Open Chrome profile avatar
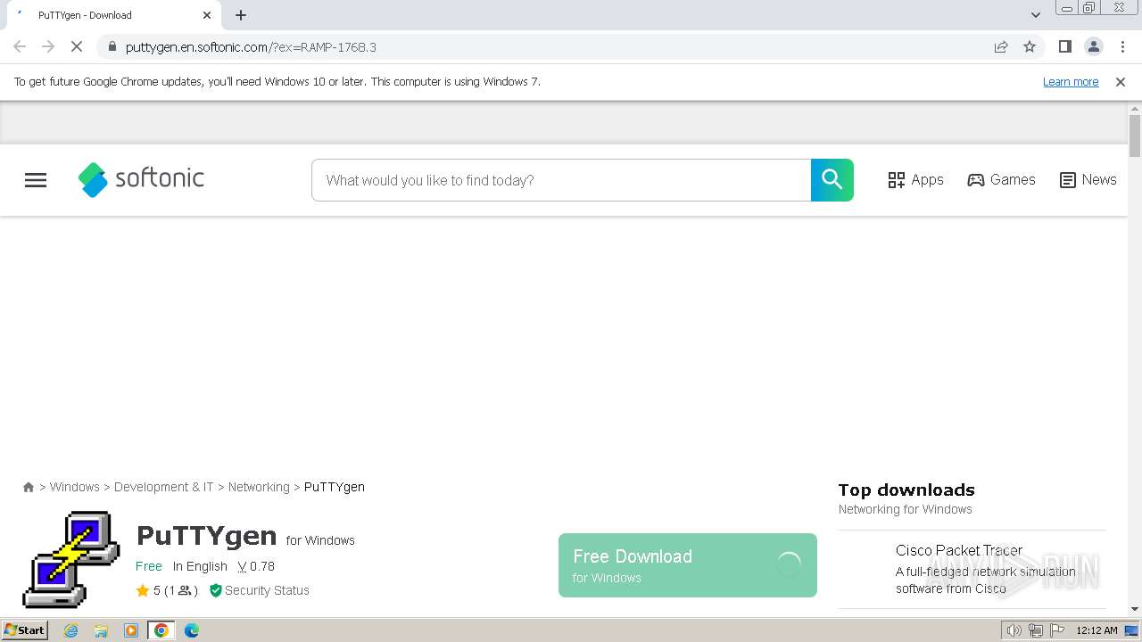1142x642 pixels. tap(1093, 46)
